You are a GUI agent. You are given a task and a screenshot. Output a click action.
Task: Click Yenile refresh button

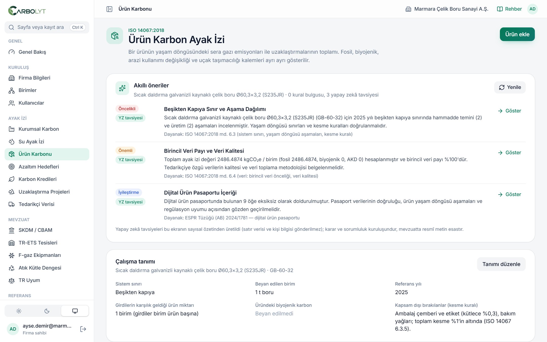[510, 87]
